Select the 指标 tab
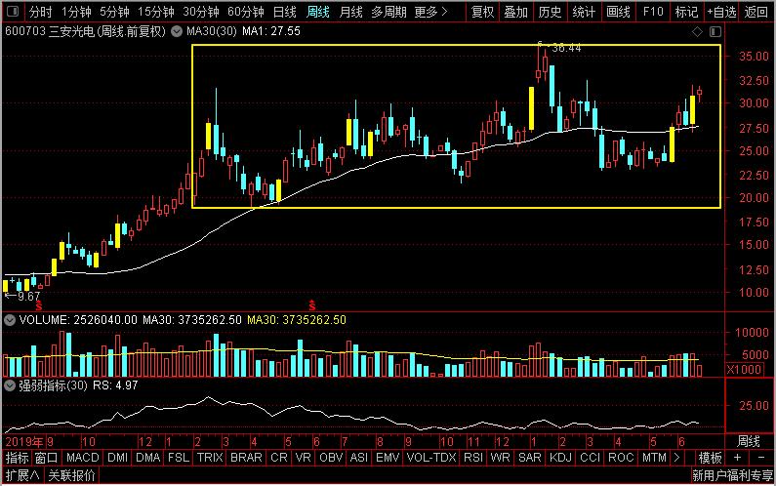 tap(17, 458)
